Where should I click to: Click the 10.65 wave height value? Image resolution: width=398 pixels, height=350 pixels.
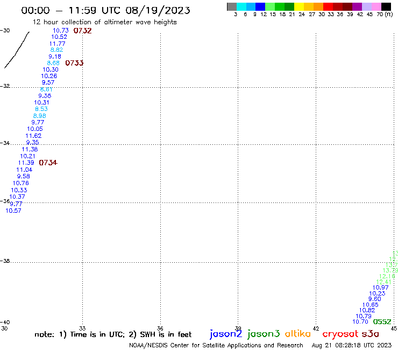tap(371, 305)
